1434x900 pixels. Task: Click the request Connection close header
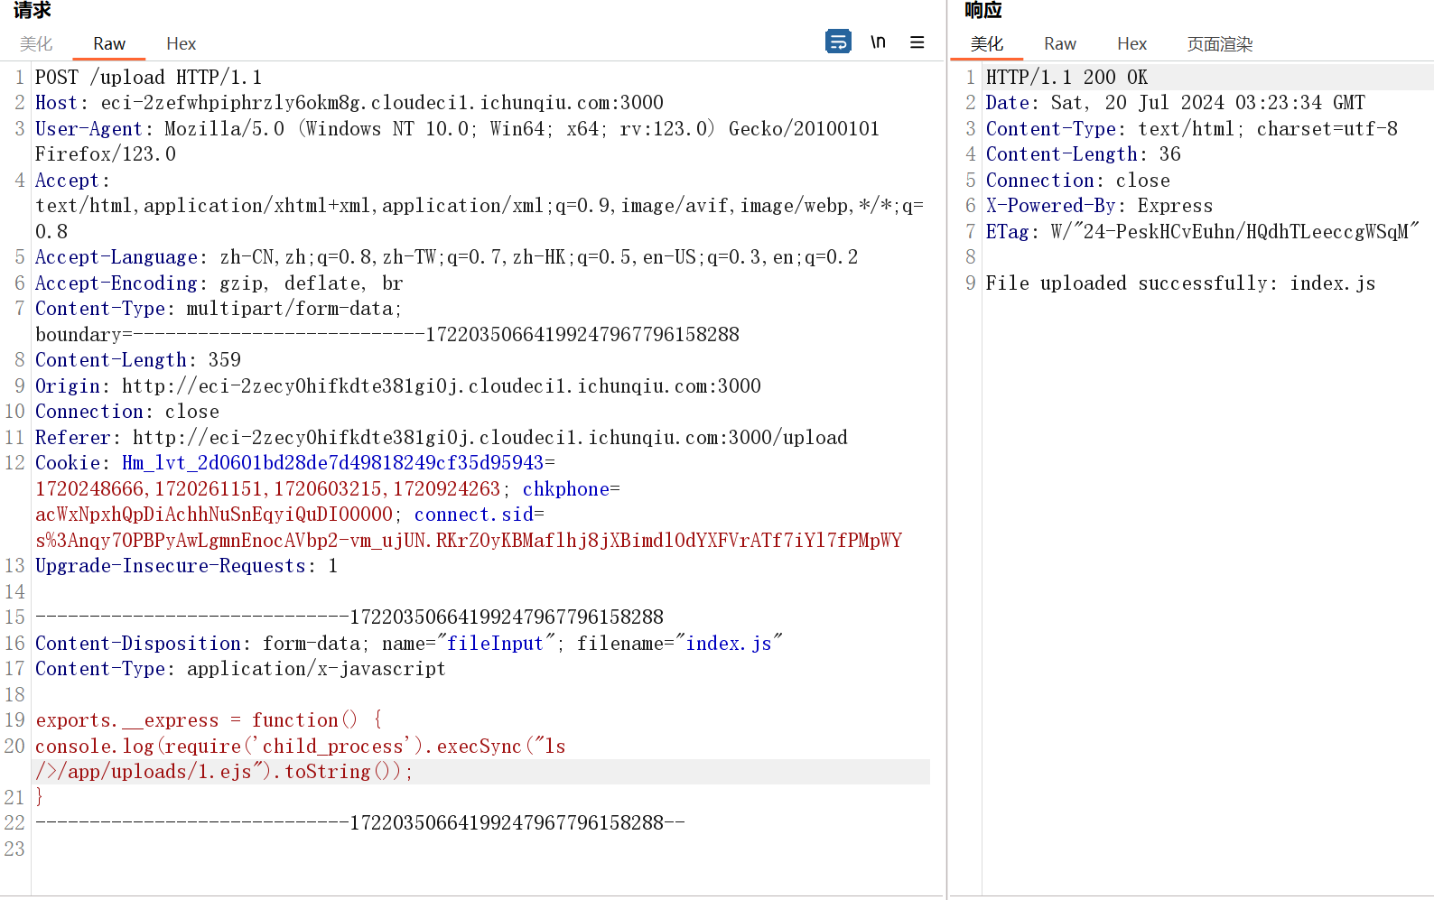(126, 412)
